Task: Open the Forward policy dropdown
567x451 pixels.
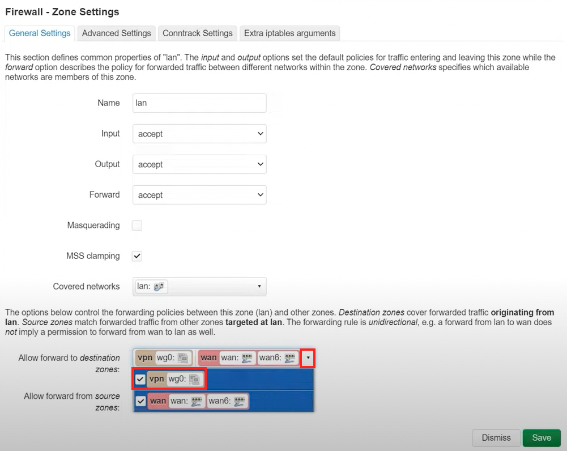Action: pos(199,195)
